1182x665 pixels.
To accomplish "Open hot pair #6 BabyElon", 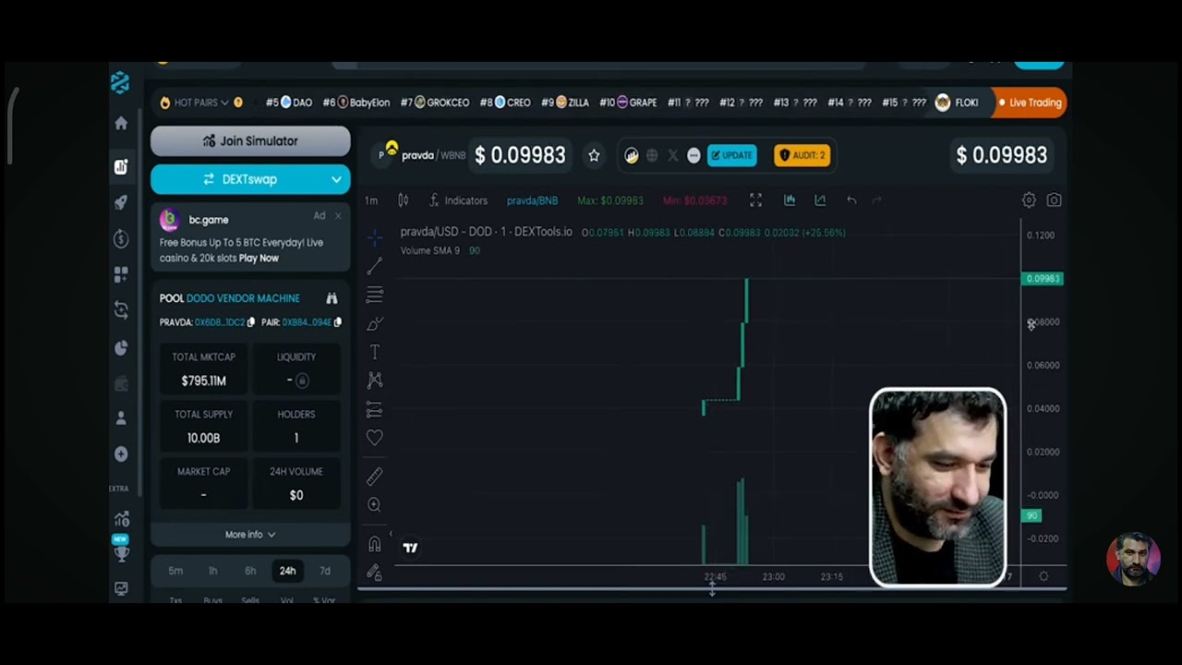I will coord(356,103).
